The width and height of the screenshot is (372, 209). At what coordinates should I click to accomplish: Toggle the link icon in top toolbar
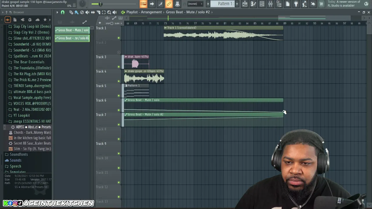(x=169, y=4)
